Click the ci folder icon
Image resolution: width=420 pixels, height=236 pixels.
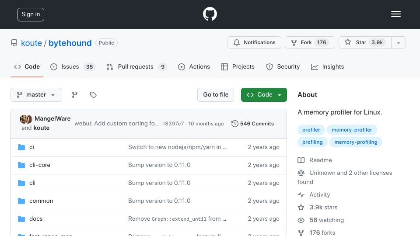click(x=21, y=147)
